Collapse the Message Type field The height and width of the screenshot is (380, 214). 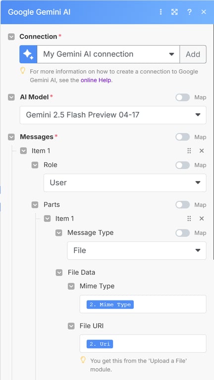click(x=59, y=233)
